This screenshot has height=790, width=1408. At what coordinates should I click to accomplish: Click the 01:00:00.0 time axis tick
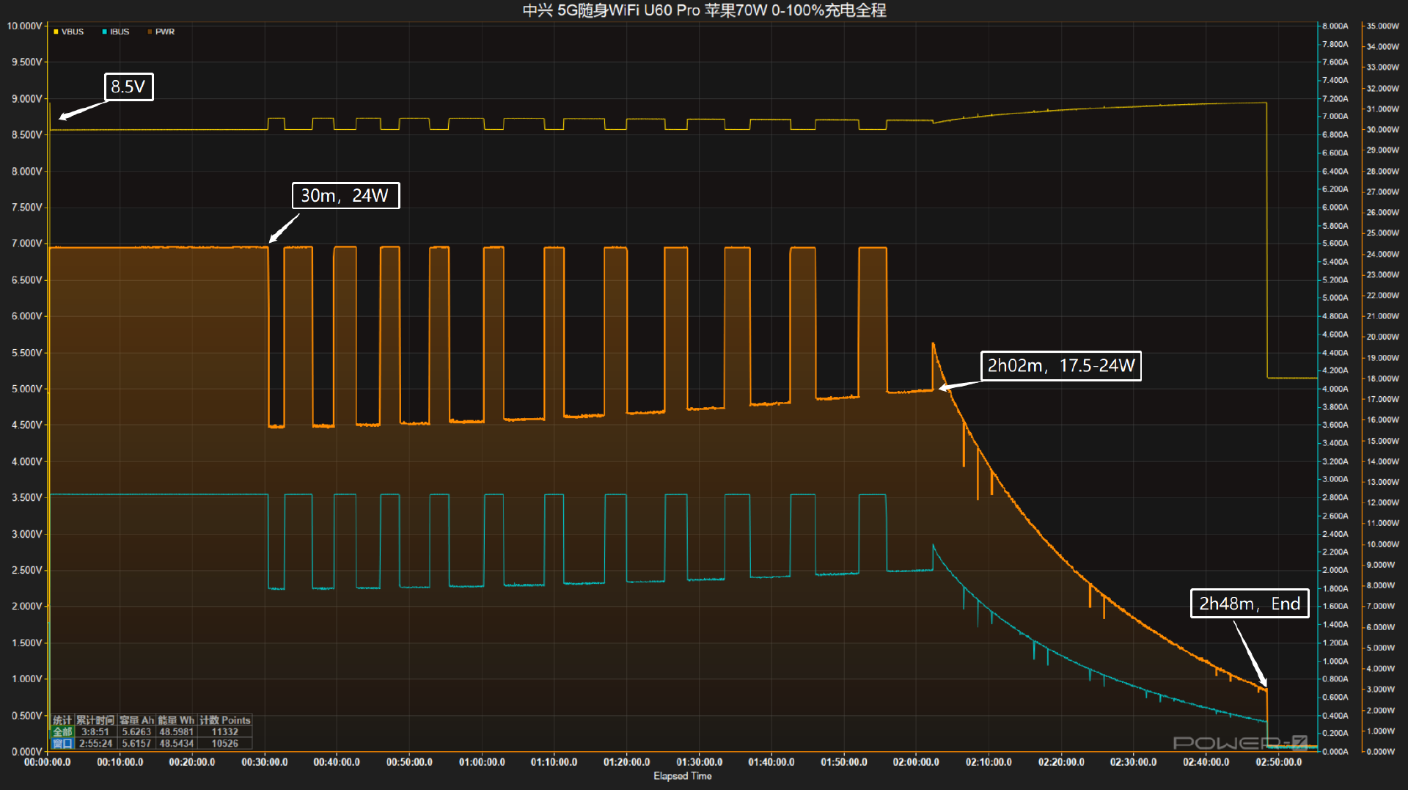(482, 762)
